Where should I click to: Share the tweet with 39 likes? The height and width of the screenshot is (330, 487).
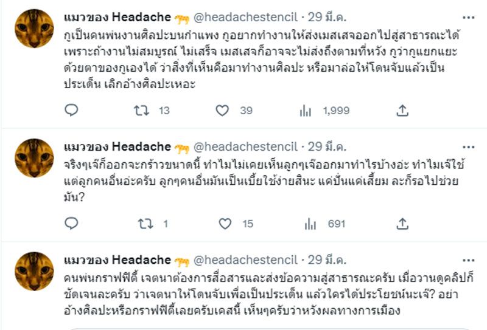(402, 110)
